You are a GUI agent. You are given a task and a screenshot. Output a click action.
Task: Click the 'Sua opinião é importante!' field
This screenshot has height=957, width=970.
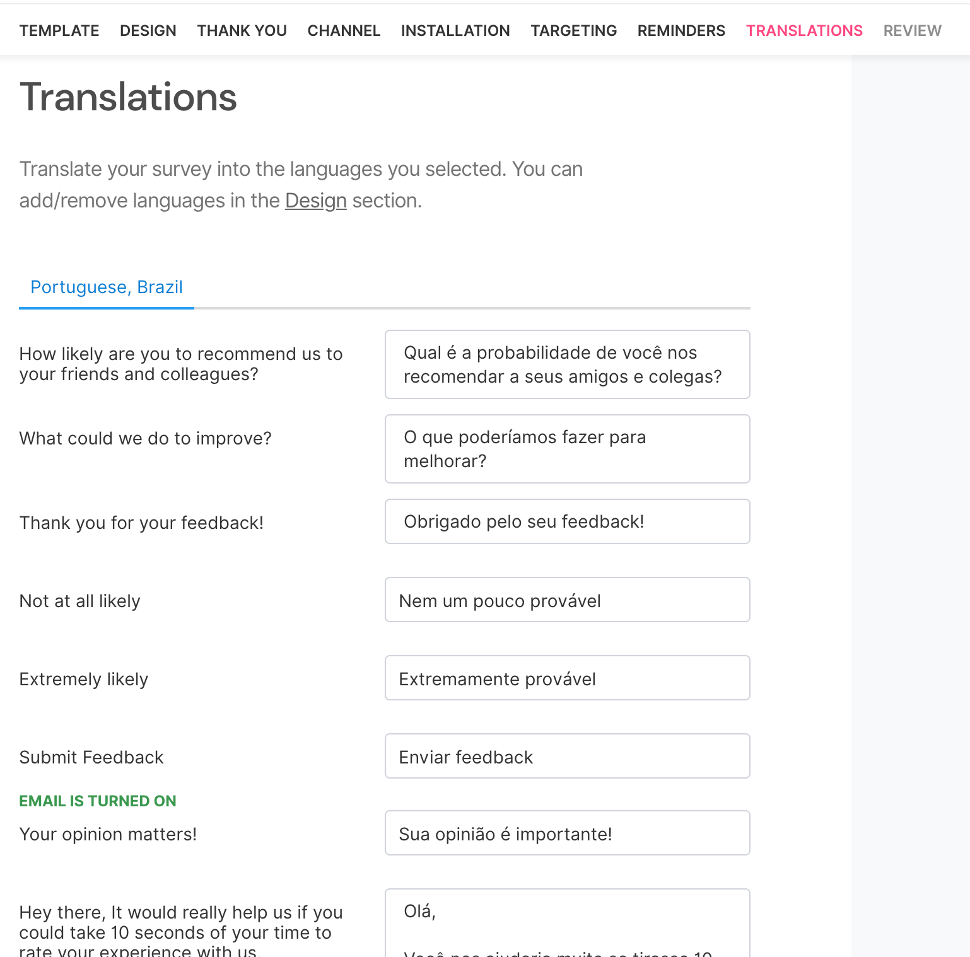(x=567, y=833)
